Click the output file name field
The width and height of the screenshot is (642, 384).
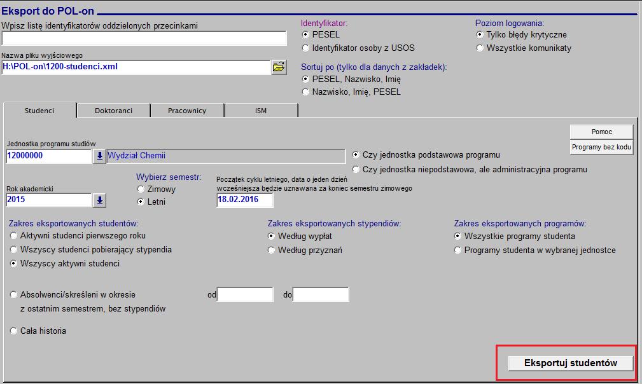point(136,67)
